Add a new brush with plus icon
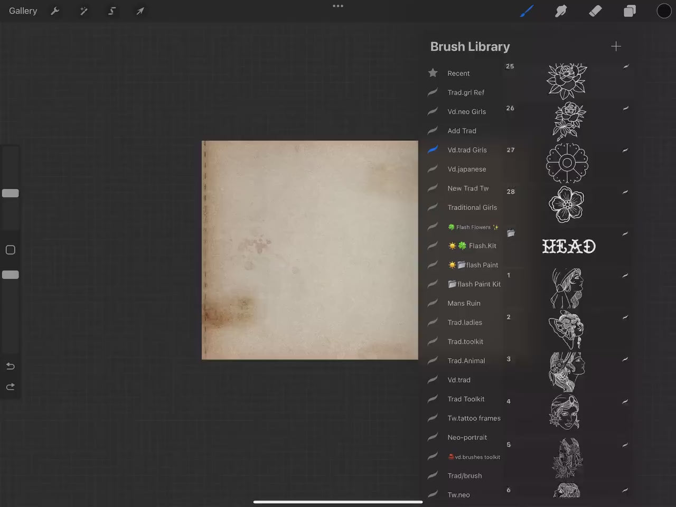 click(616, 46)
